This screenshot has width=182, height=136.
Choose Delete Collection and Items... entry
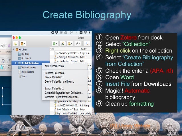60,81
